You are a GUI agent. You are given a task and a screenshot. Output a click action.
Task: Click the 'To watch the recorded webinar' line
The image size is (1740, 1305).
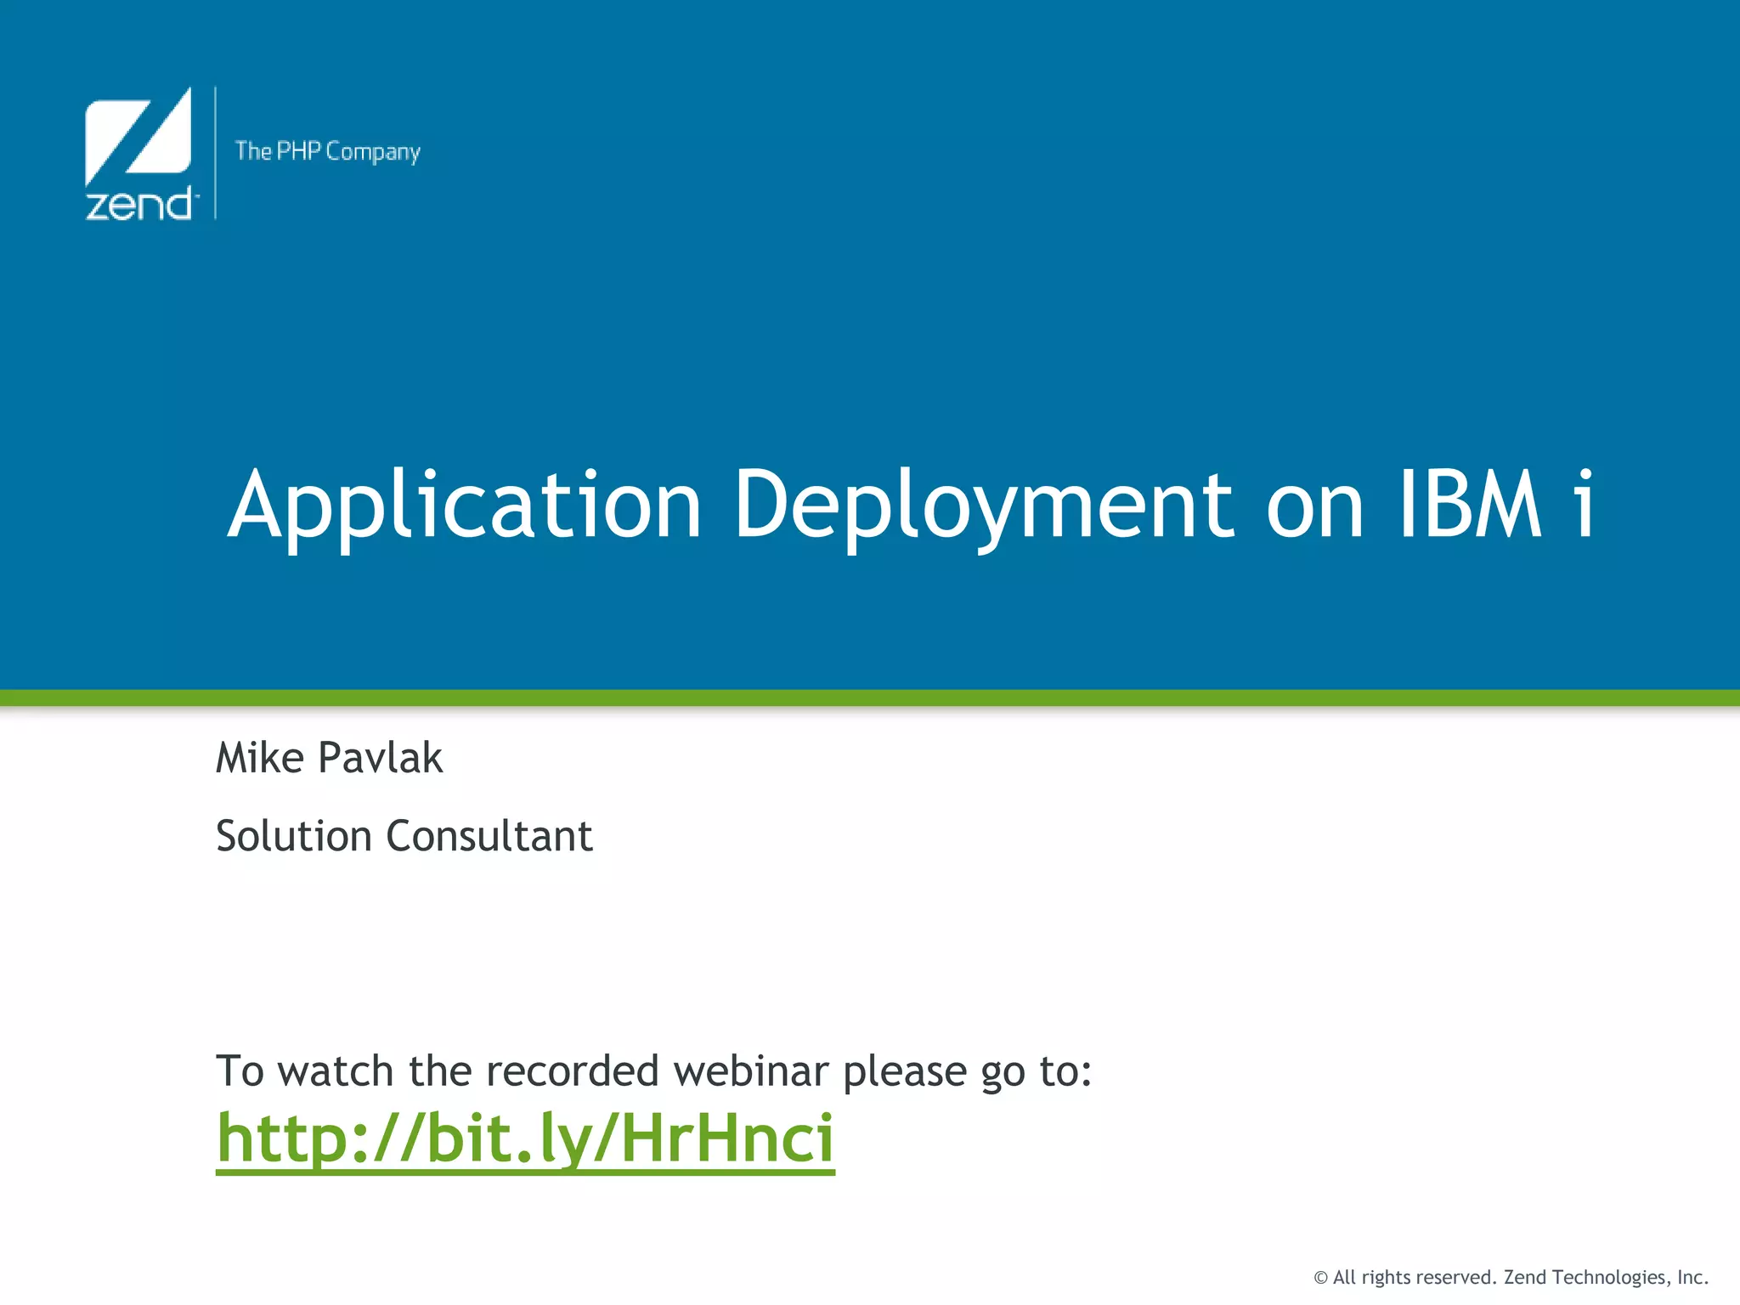[x=653, y=1071]
